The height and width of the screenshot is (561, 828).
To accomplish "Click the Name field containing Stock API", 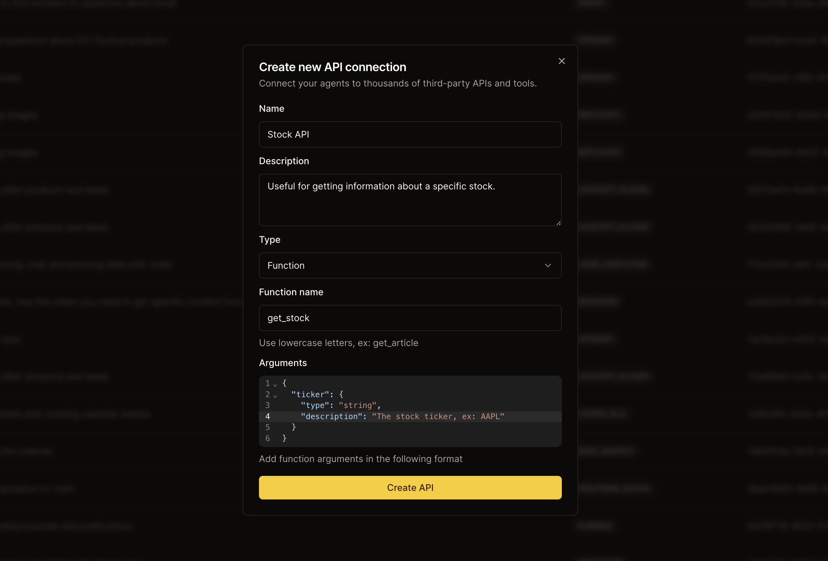I will pos(410,134).
